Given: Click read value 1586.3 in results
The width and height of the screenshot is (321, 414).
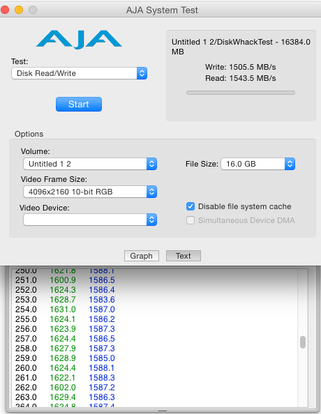Looking at the screenshot, I should (102, 397).
